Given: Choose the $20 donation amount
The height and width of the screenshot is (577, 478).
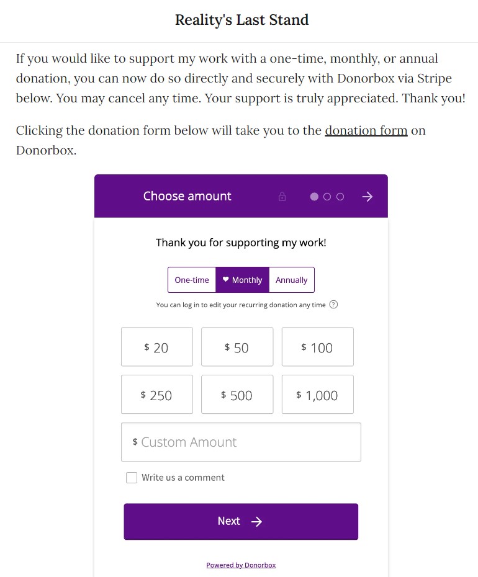Looking at the screenshot, I should (157, 347).
